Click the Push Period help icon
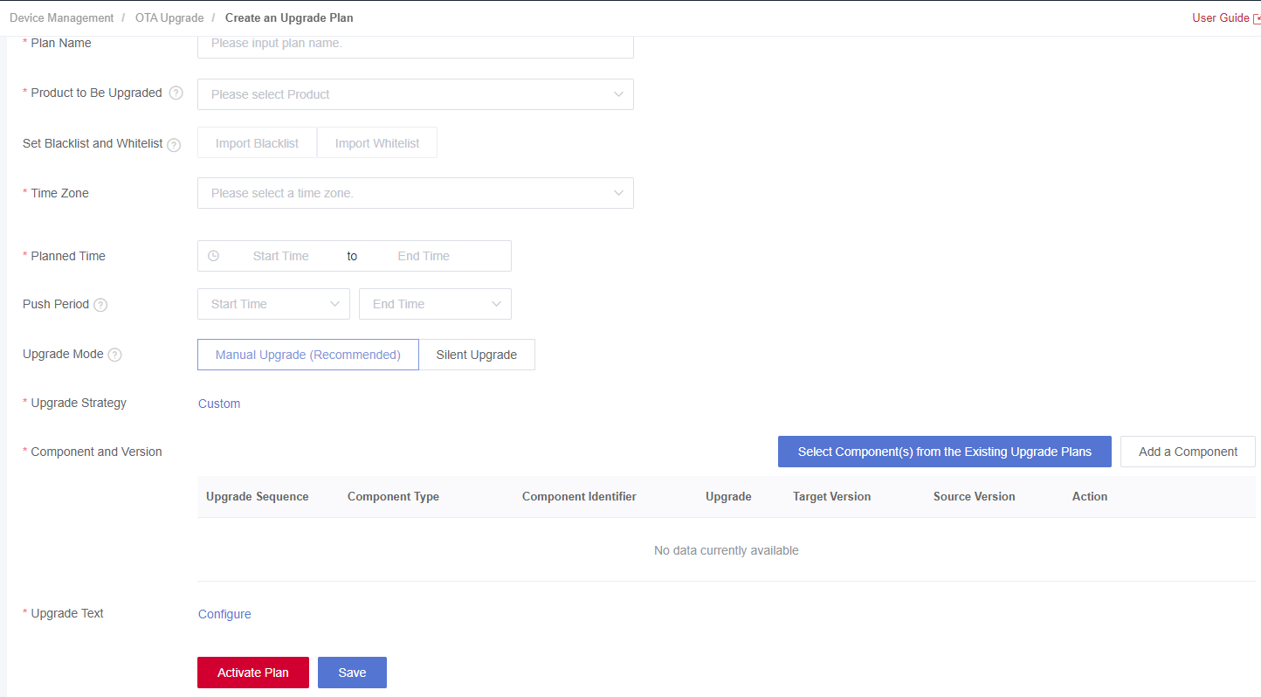The image size is (1261, 697). point(100,305)
